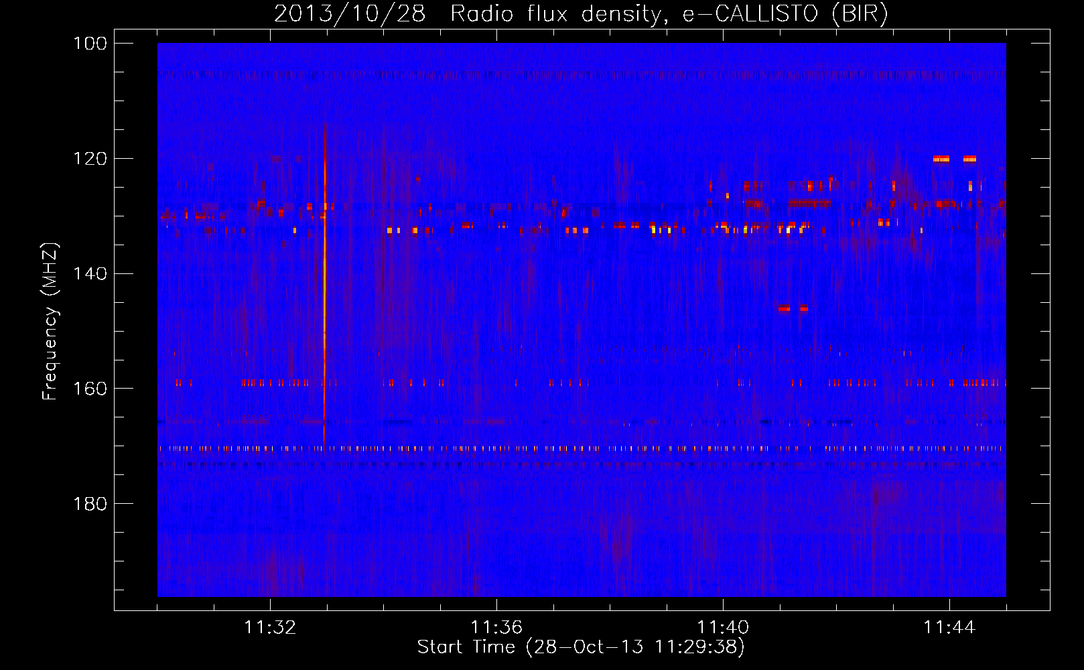The height and width of the screenshot is (670, 1084).
Task: Click the 11:32 time tick label
Action: (x=270, y=628)
